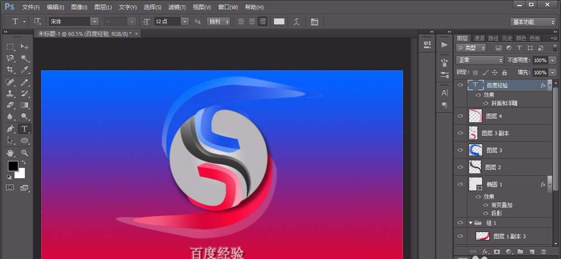Image resolution: width=561 pixels, height=259 pixels.
Task: Hide the 图层 4 layer
Action: coord(461,116)
